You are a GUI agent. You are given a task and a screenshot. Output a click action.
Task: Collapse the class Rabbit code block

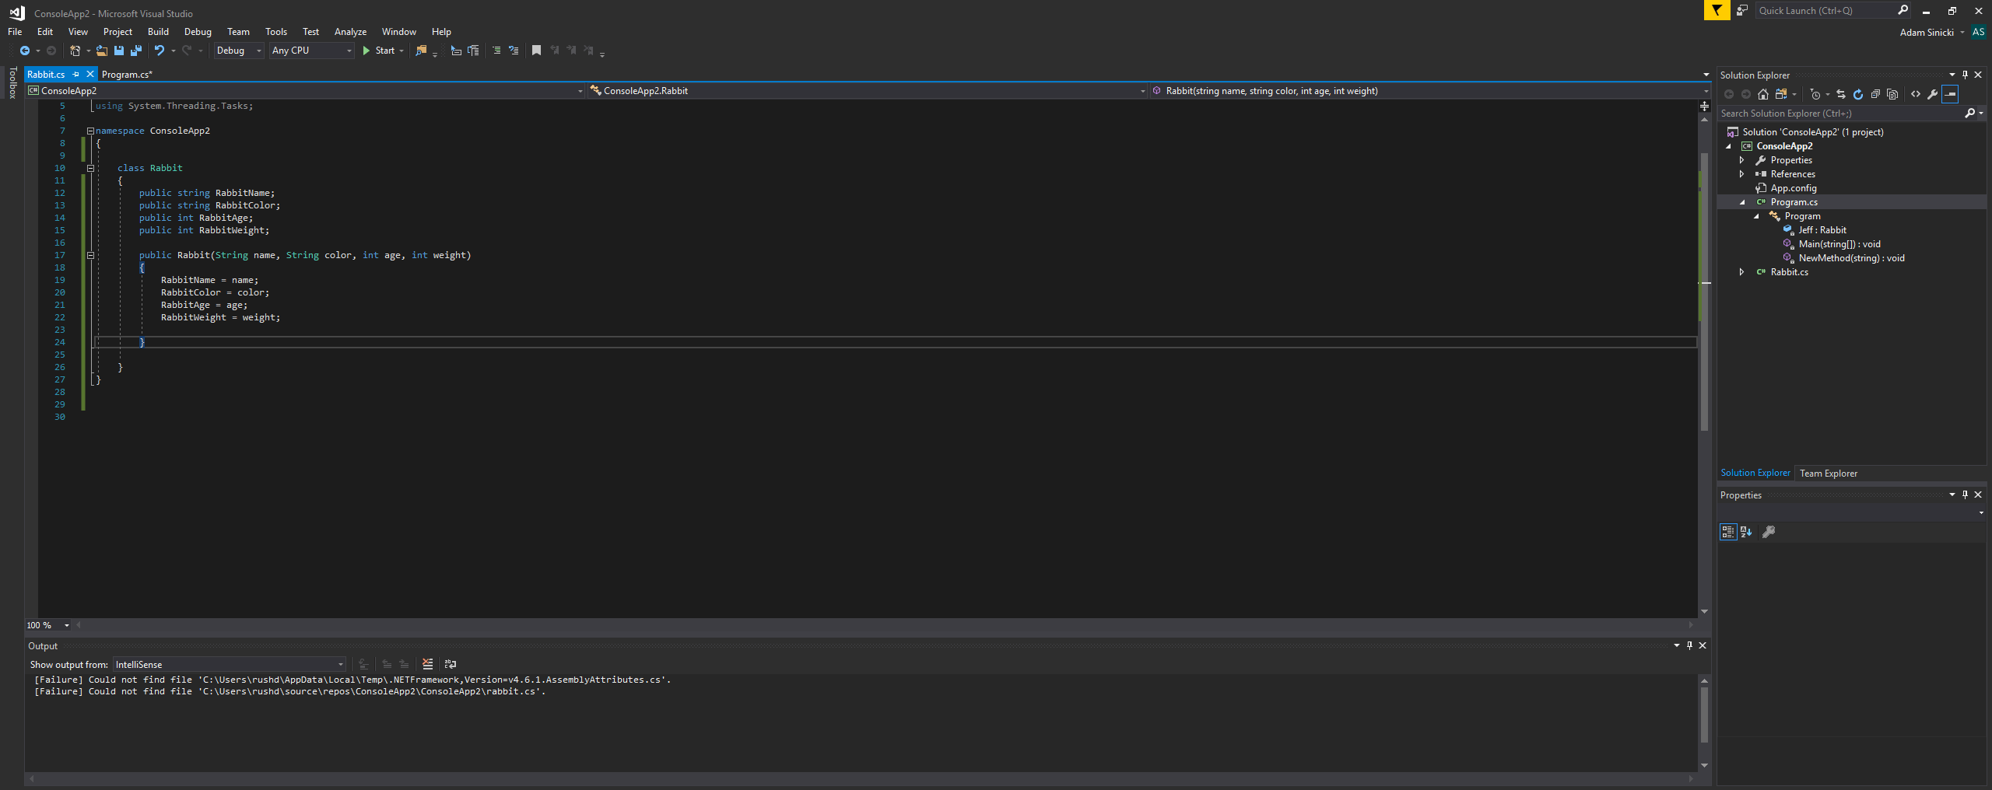tap(90, 168)
